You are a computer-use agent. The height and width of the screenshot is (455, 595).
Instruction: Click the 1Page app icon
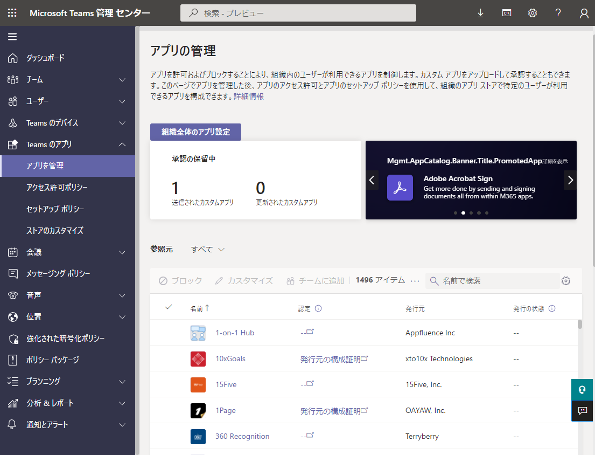pos(198,411)
